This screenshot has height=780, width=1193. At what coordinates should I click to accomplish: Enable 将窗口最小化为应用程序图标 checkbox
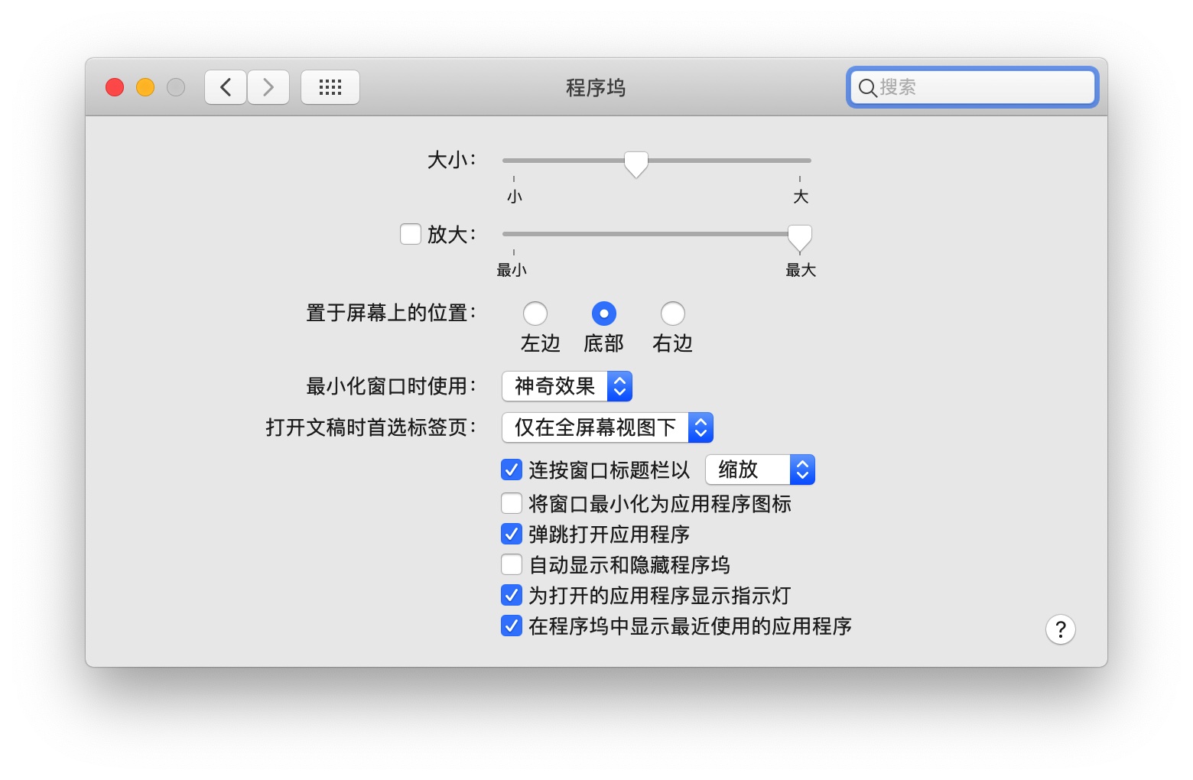(x=512, y=503)
